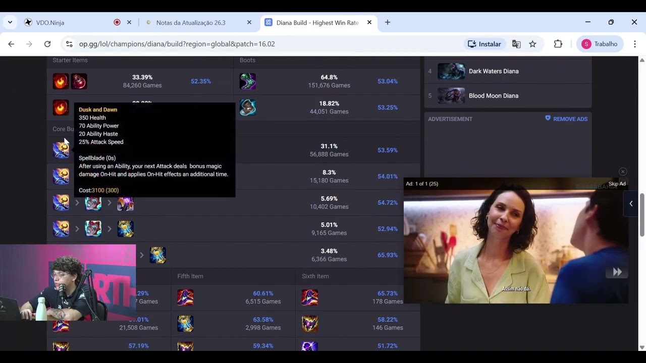Click the fifth item icon with 60.61% win rate
Screen dimensions: 646x363
point(185,297)
